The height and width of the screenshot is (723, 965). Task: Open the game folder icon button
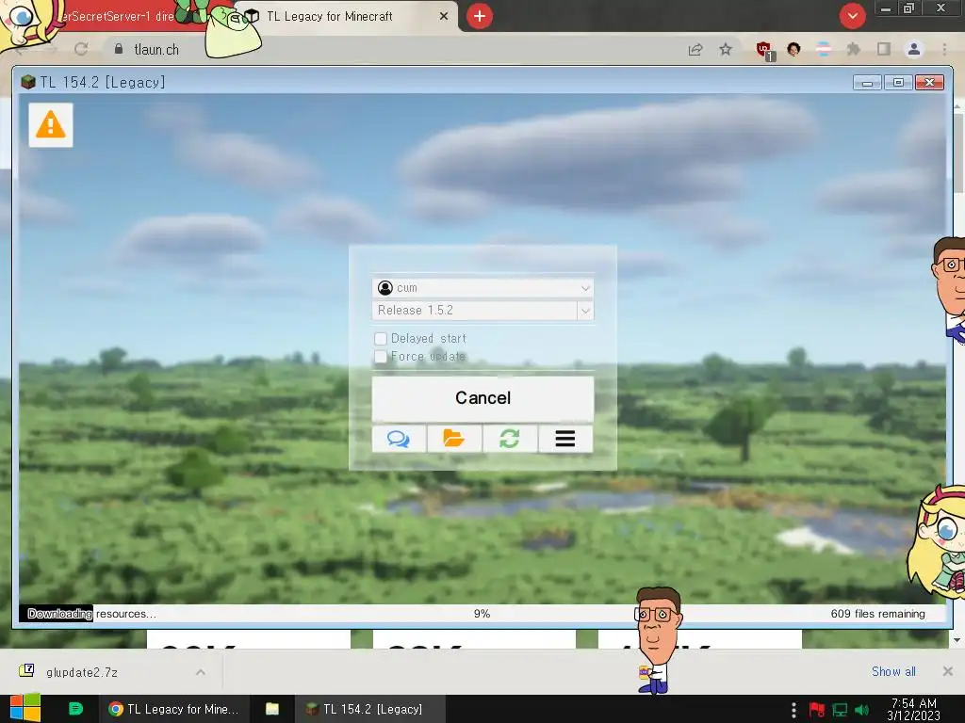click(454, 439)
